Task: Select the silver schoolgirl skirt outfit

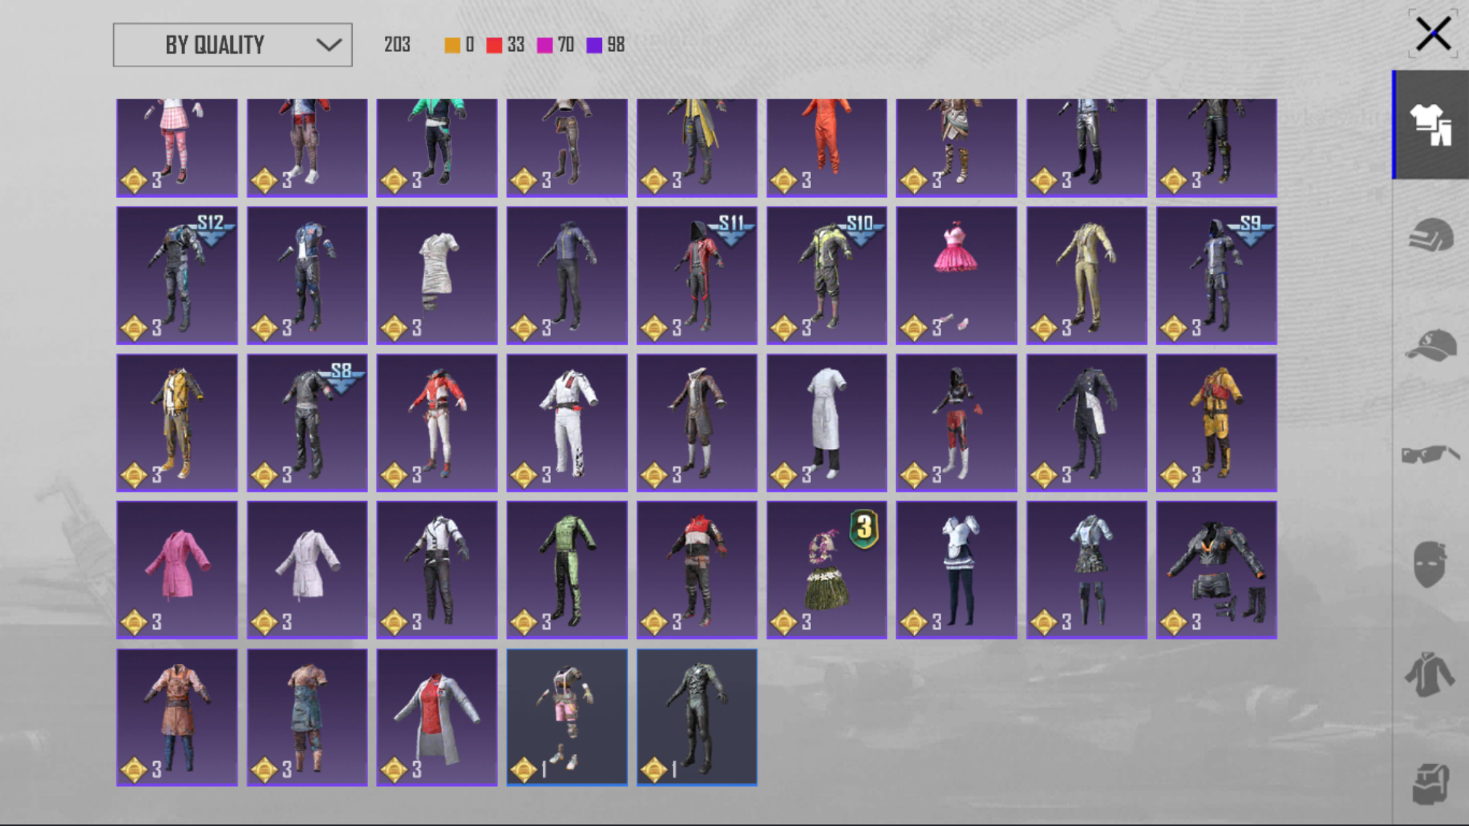Action: (x=1086, y=570)
